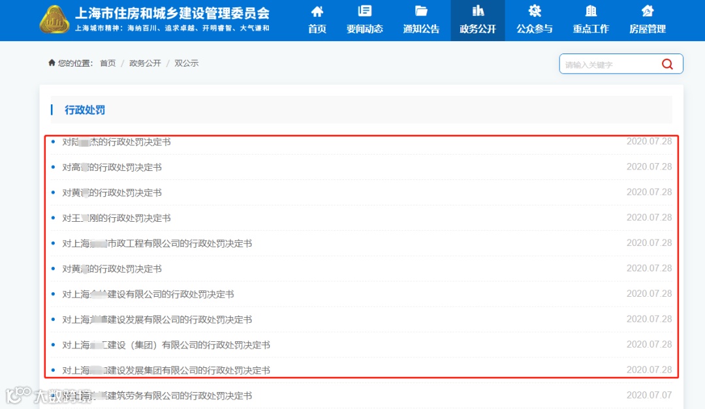Click the red search magnifier icon
The image size is (705, 409).
(x=667, y=65)
